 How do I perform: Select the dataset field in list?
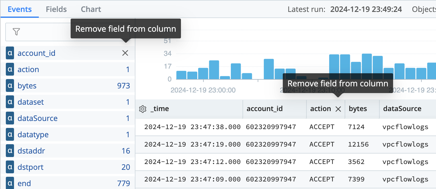(x=31, y=102)
